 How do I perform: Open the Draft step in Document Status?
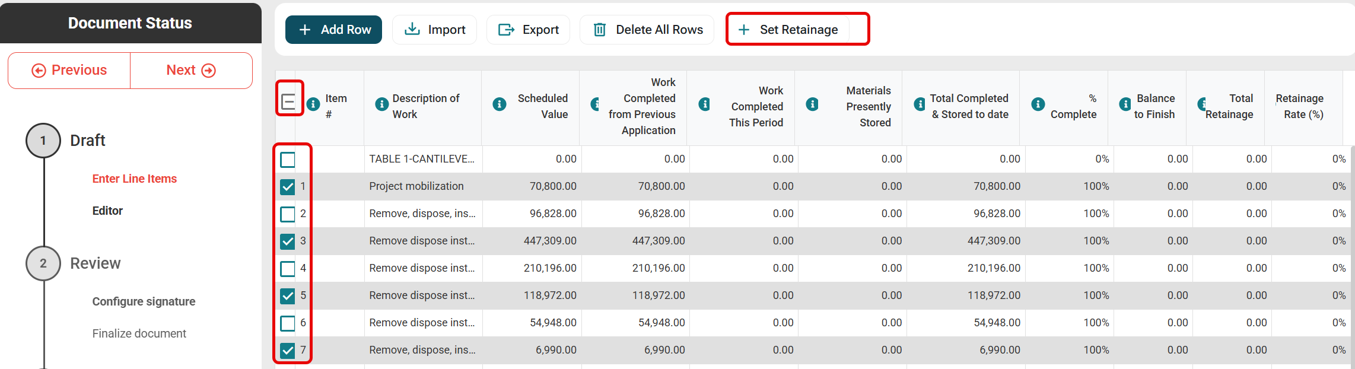tap(87, 141)
